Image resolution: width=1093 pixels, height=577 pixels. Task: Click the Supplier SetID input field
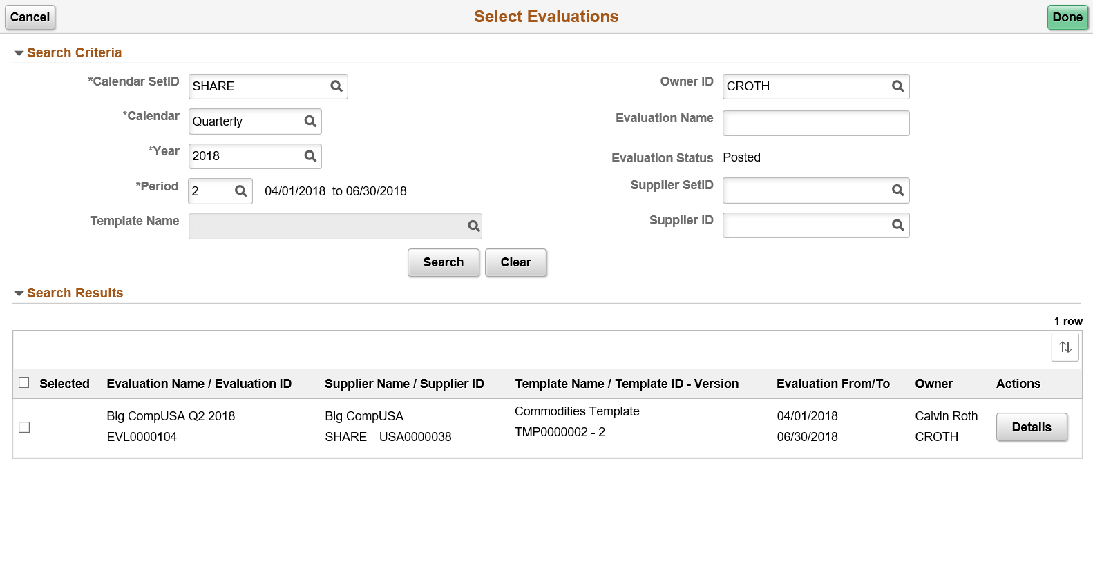816,190
